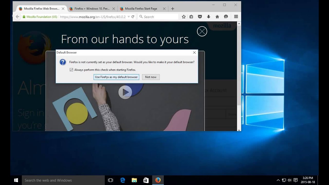Open Action Center notifications icon
Viewport: 329px width, 185px height.
point(296,180)
